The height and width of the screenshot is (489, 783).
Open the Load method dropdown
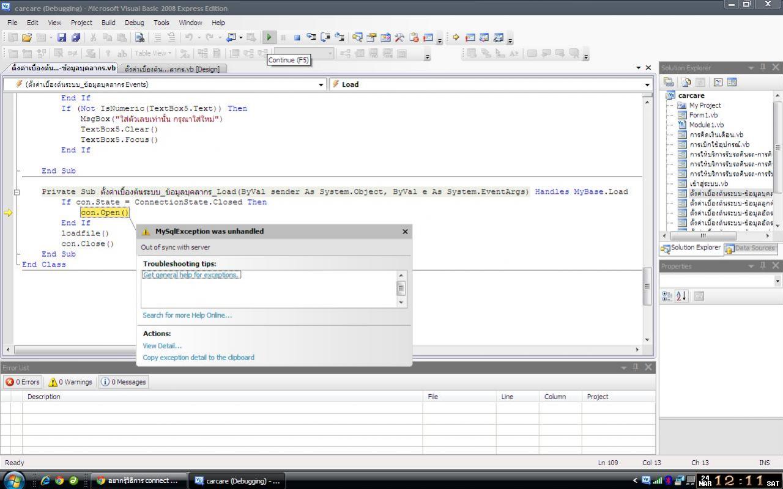(647, 84)
